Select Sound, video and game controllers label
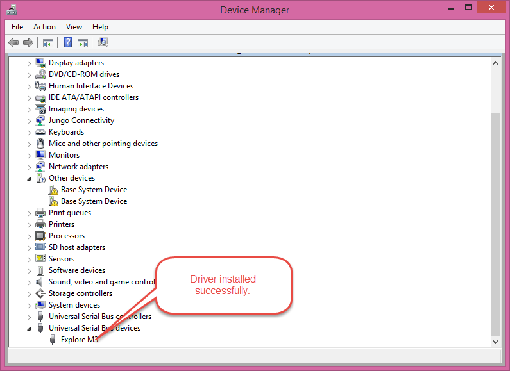 click(102, 282)
